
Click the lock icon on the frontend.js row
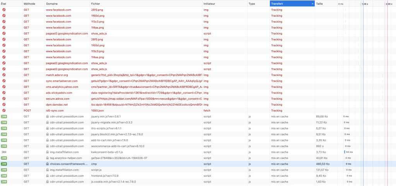click(x=48, y=176)
